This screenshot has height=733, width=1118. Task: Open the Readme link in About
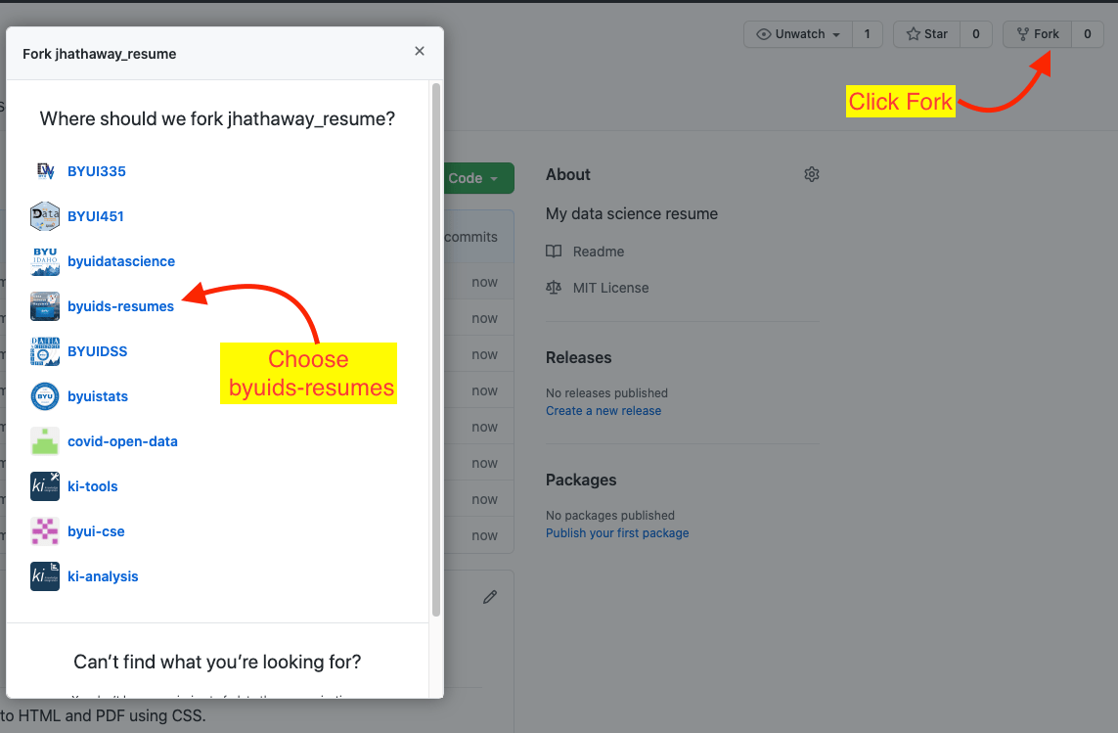click(599, 252)
